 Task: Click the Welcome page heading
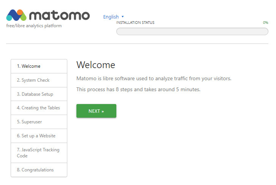(x=96, y=65)
